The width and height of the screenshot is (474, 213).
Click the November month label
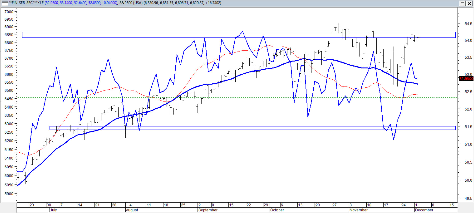click(359, 210)
